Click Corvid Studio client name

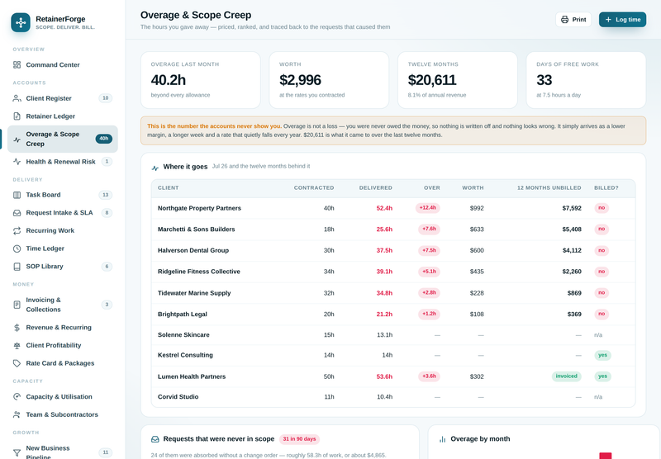pos(178,397)
